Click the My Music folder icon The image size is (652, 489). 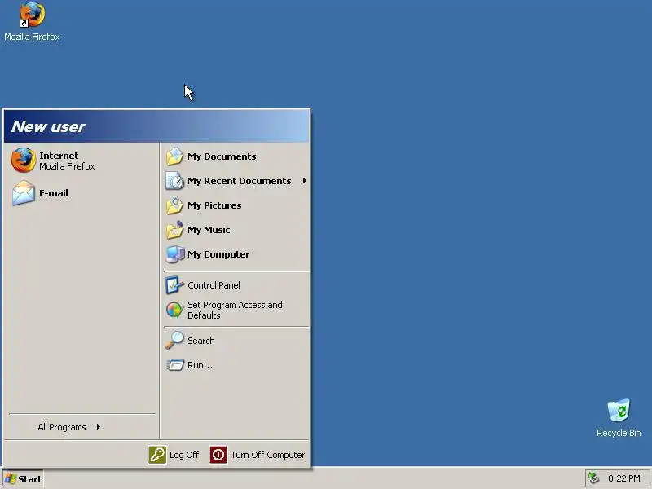pos(174,230)
